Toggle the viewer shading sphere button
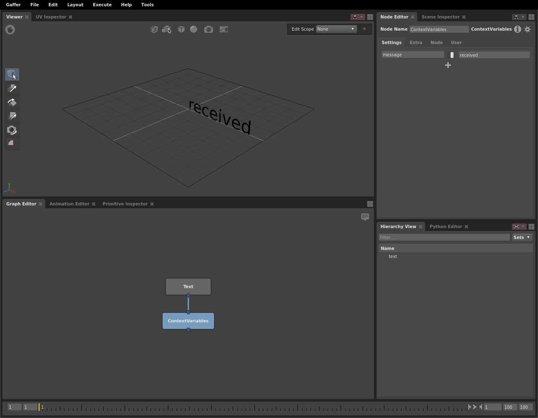Screen dimensions: 538x418 (x=193, y=29)
